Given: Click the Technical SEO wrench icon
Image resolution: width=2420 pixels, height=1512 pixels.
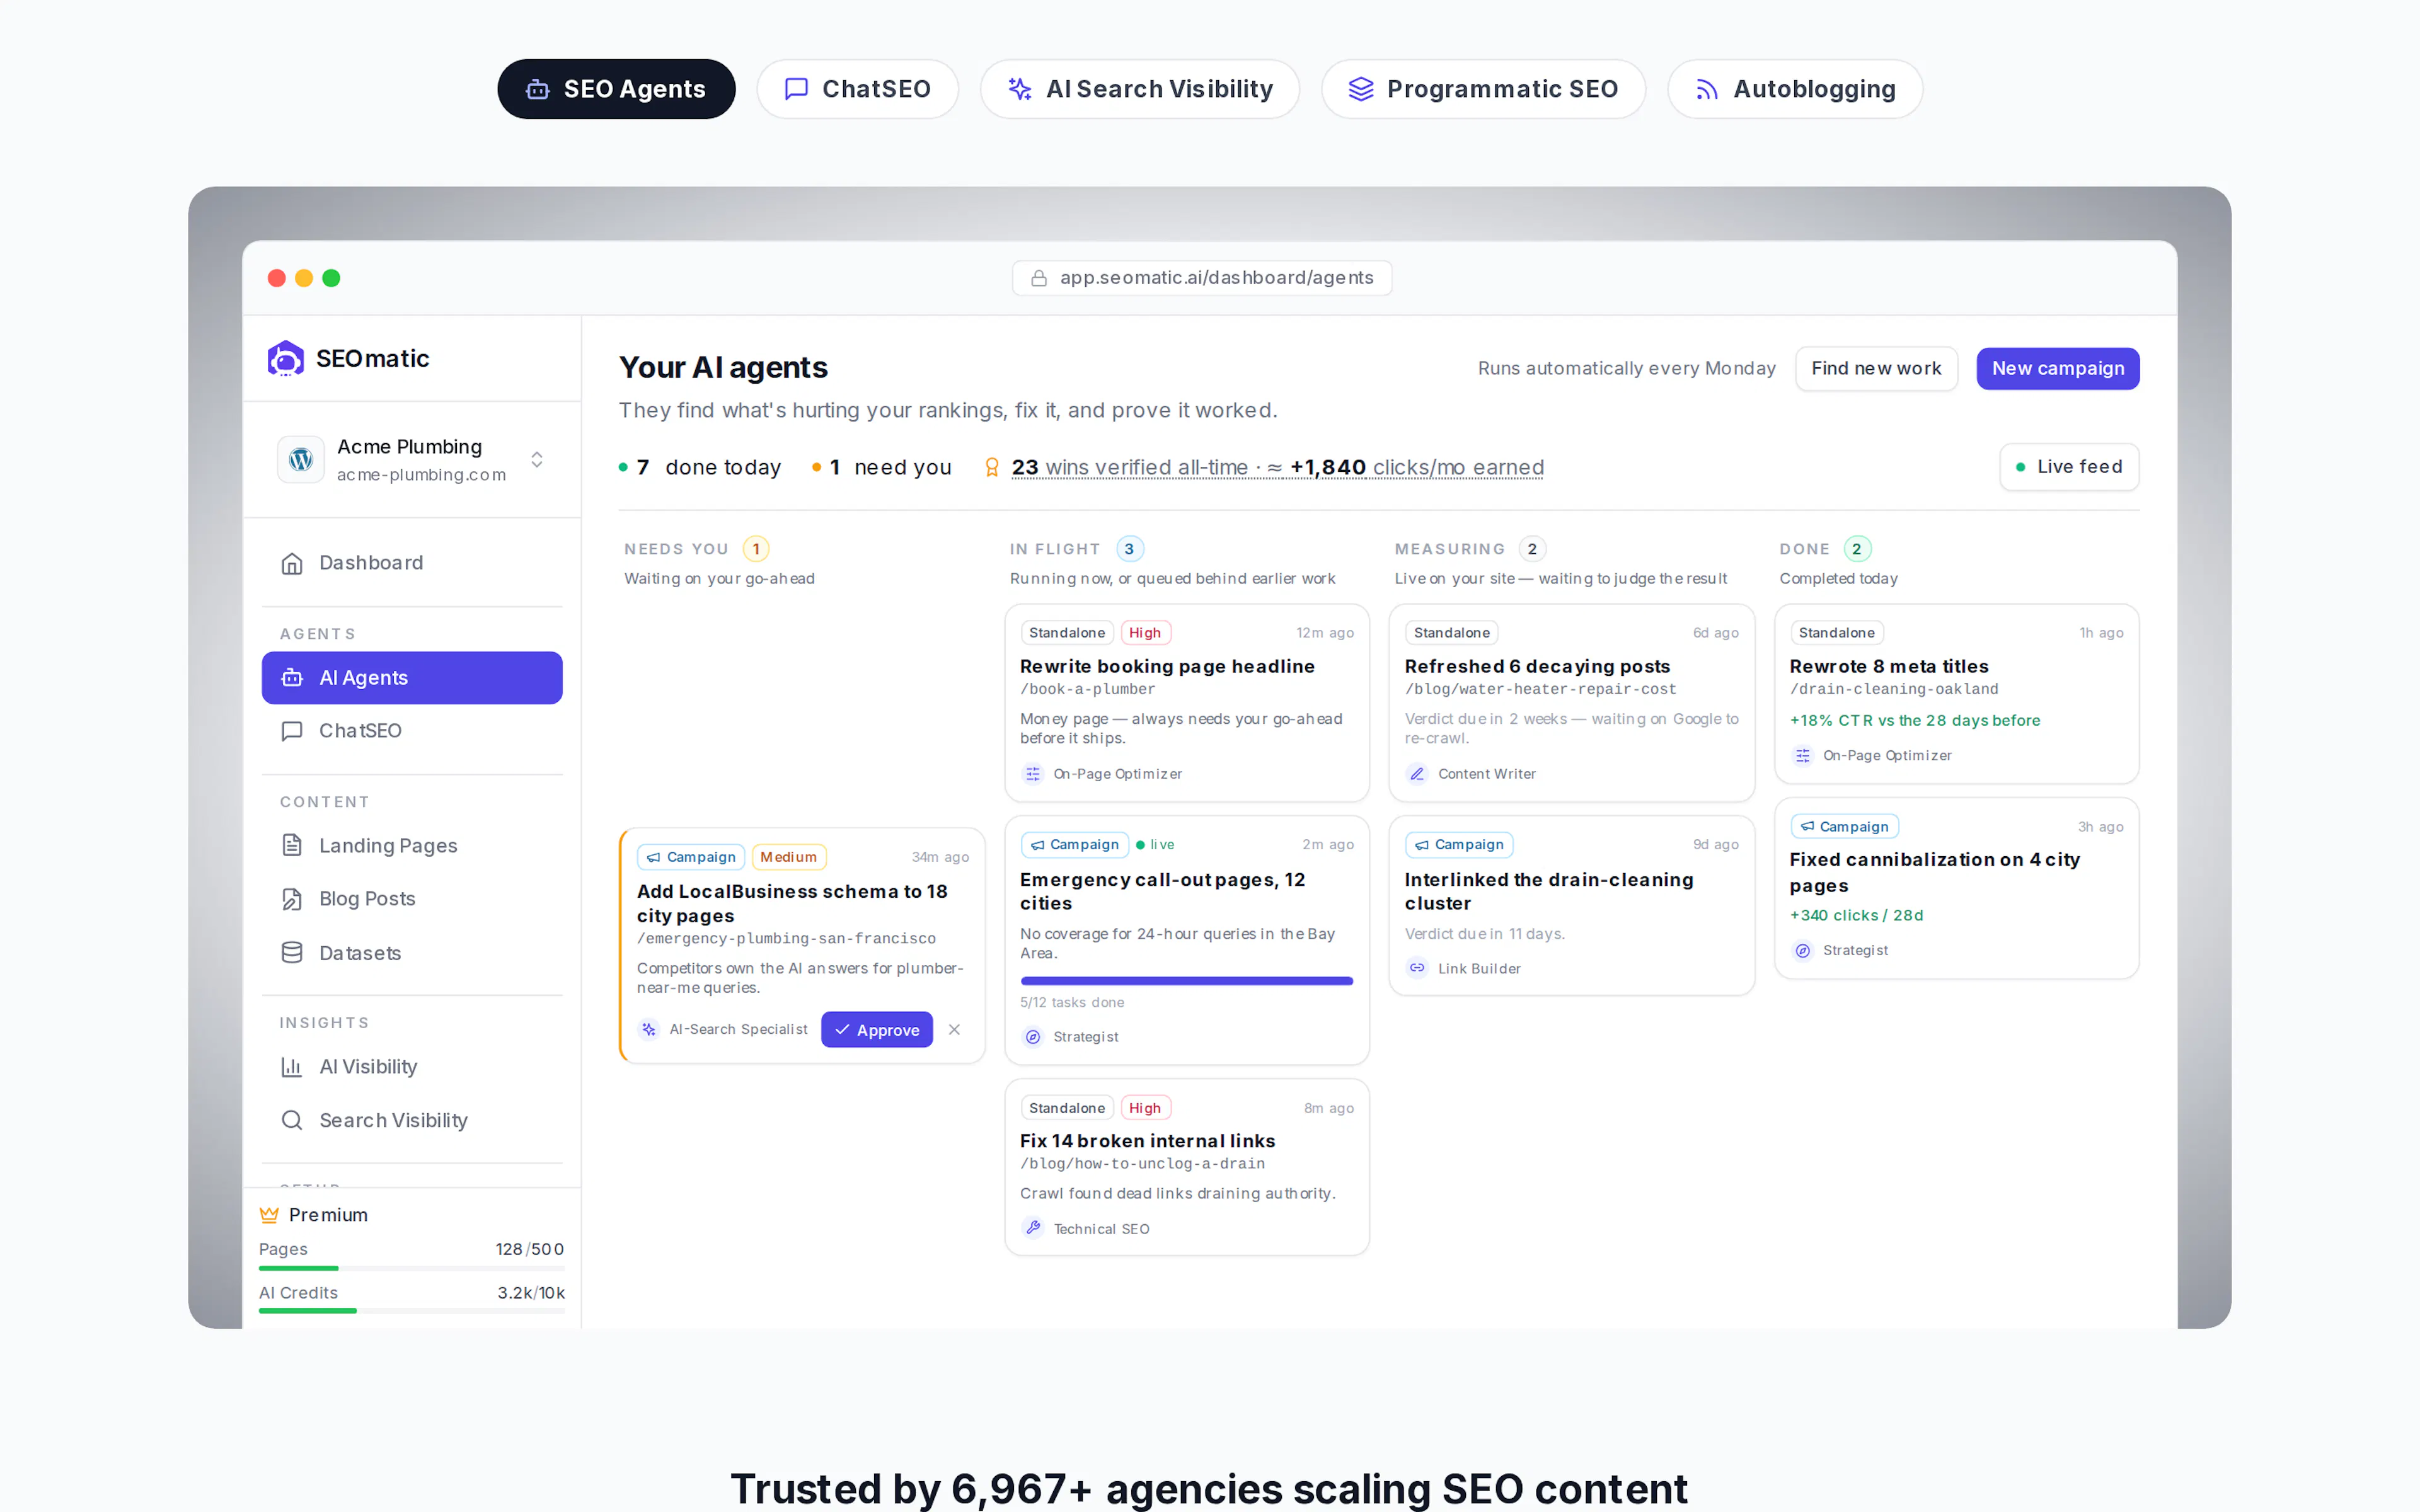Looking at the screenshot, I should (1033, 1228).
